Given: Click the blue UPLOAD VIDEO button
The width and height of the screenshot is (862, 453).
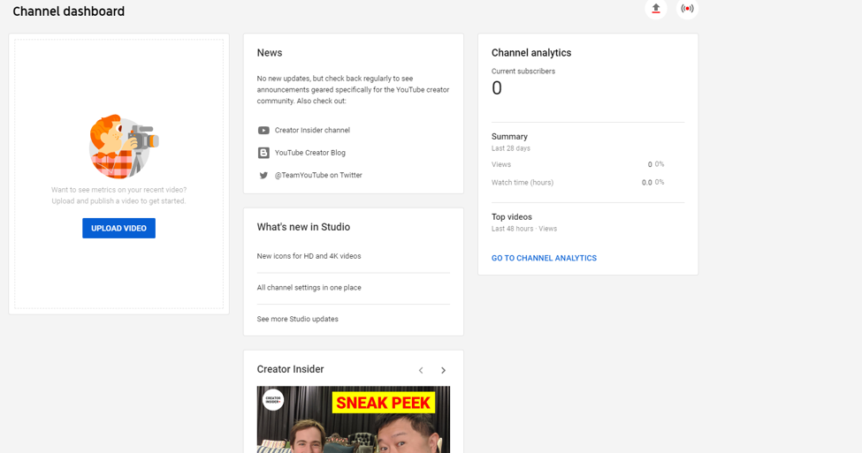Looking at the screenshot, I should 118,229.
